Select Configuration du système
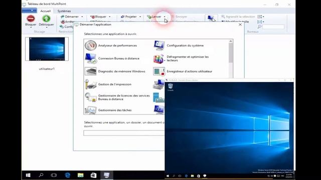 click(179, 45)
